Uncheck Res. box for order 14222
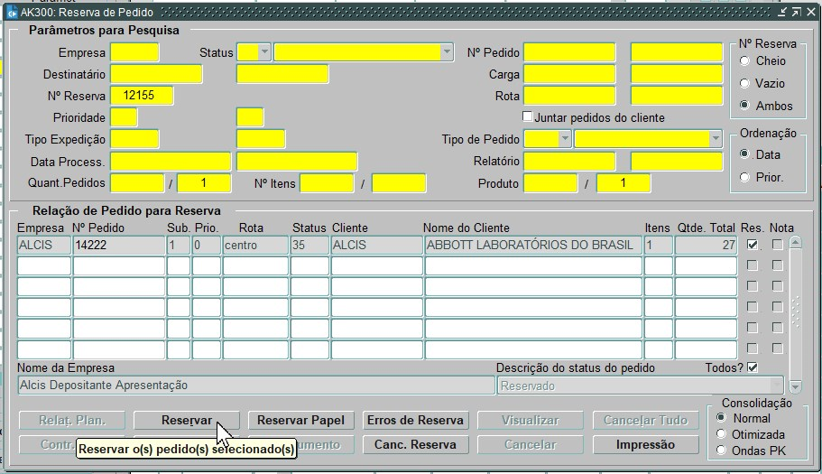Viewport: 822px width, 474px height. tap(753, 245)
